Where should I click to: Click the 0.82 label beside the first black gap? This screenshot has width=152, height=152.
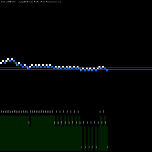(x=29, y=123)
